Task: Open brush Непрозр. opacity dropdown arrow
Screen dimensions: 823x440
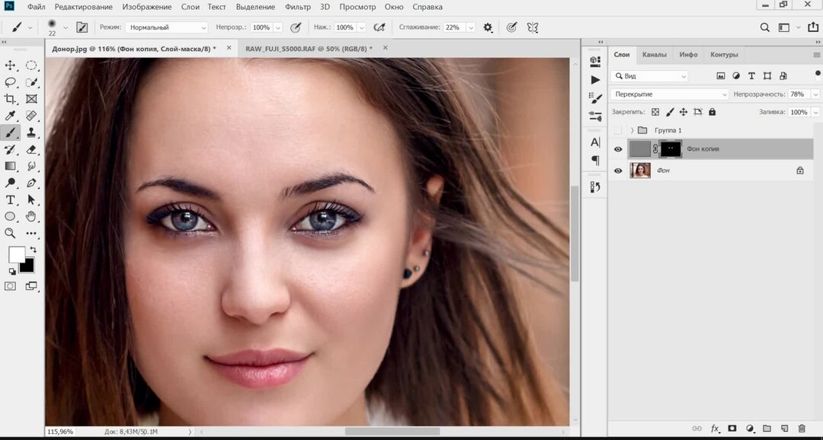Action: pyautogui.click(x=278, y=27)
